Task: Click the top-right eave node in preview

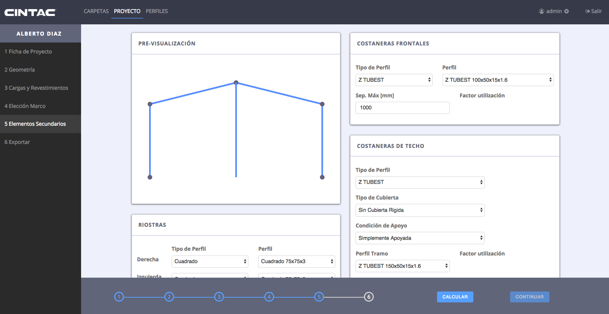Action: (322, 104)
